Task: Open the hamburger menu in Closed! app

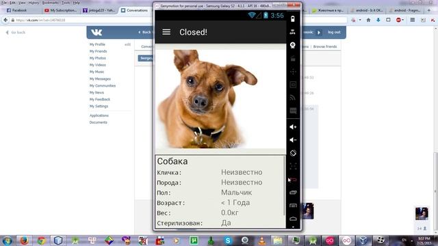Action: pos(166,32)
